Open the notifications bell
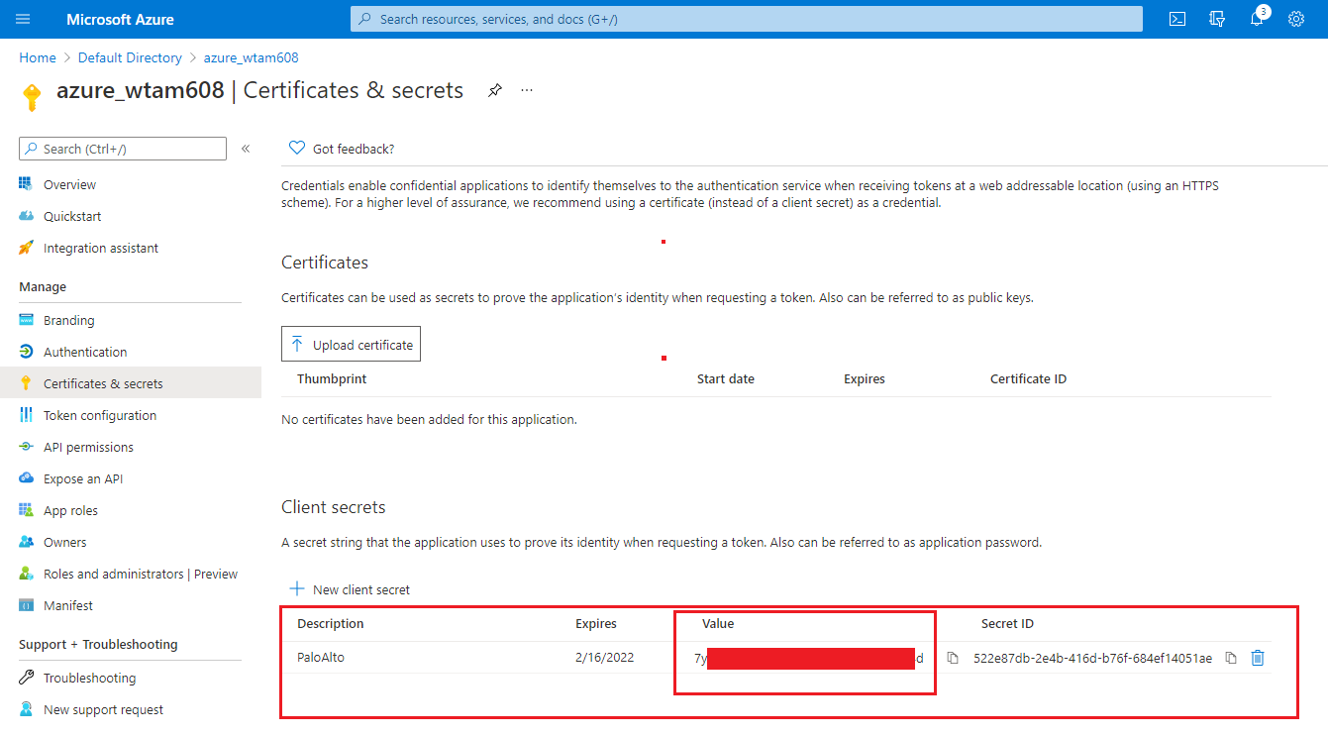 1257,19
